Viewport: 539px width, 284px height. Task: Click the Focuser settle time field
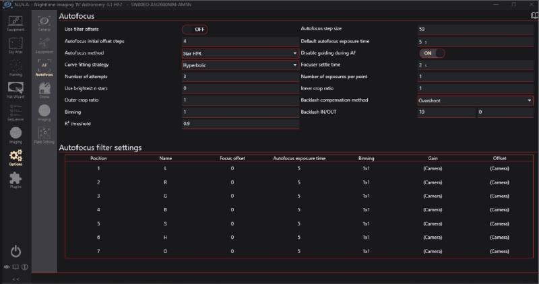pos(475,65)
